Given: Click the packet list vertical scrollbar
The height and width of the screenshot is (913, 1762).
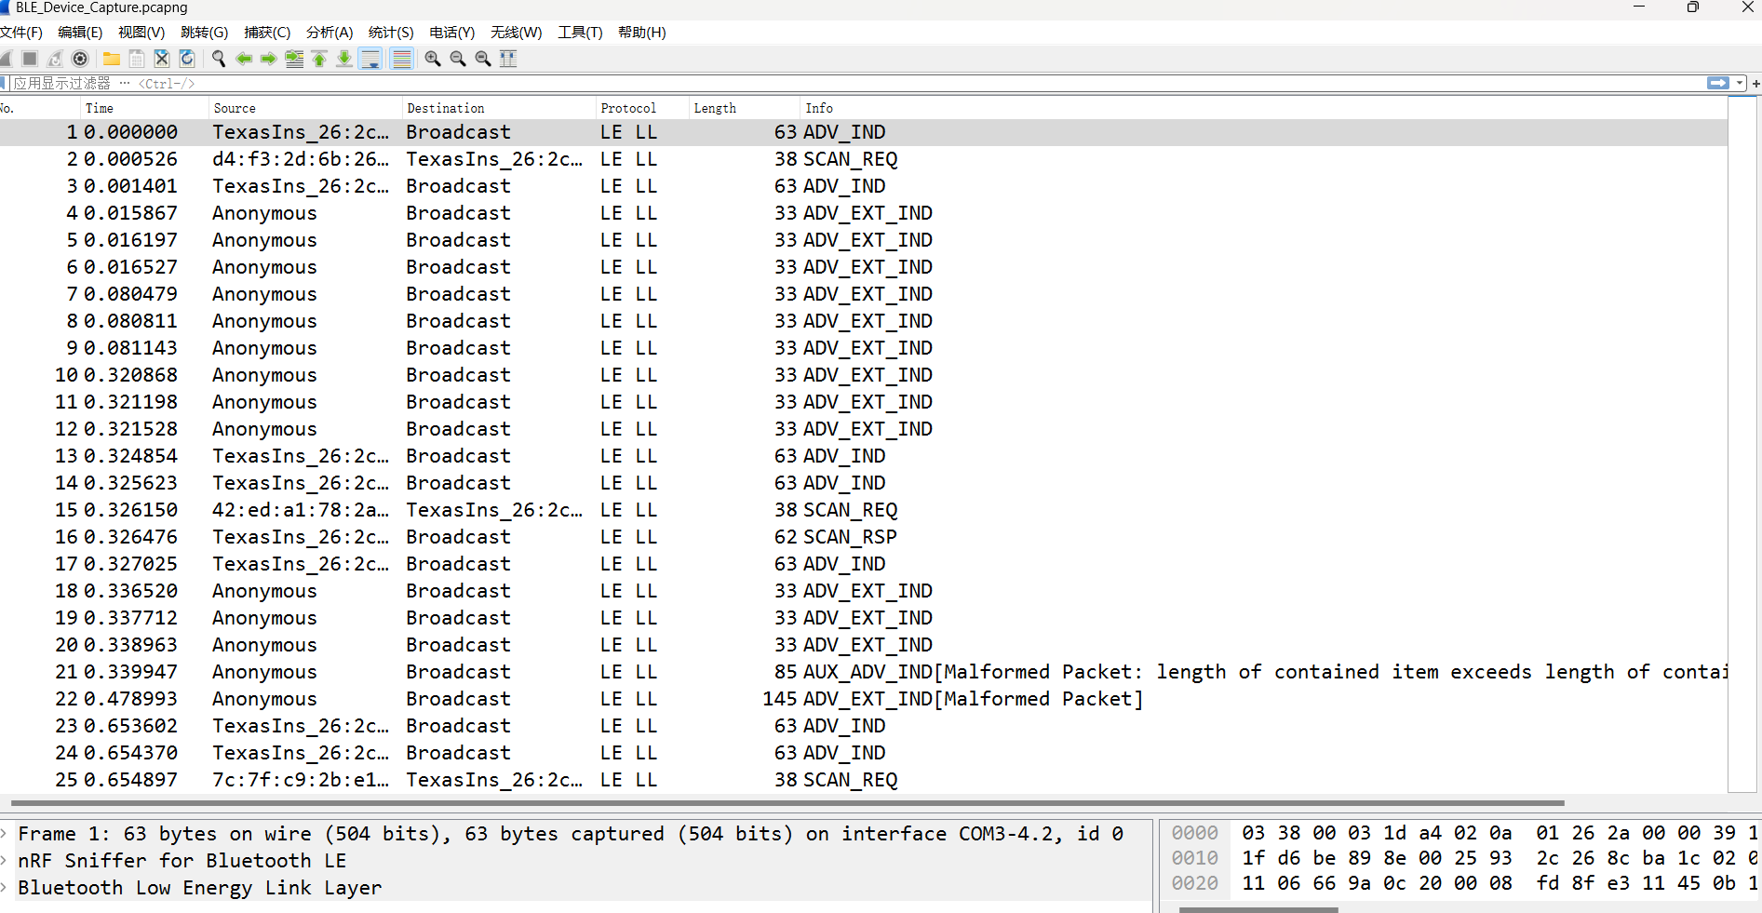Looking at the screenshot, I should click(1742, 445).
